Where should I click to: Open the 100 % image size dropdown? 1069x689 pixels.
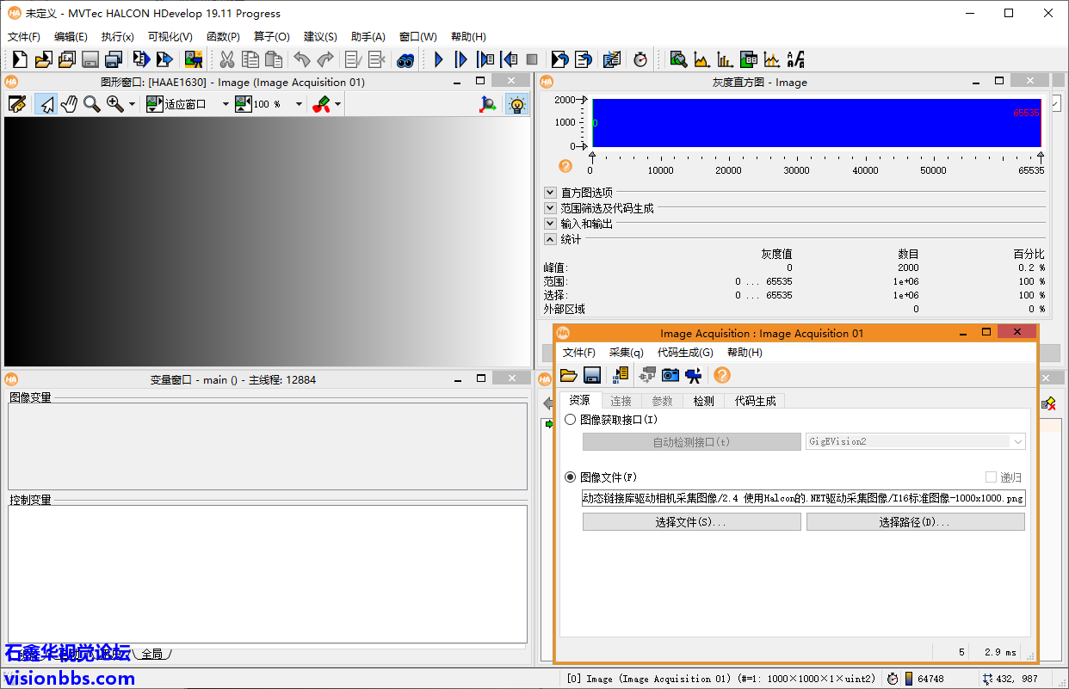(299, 104)
